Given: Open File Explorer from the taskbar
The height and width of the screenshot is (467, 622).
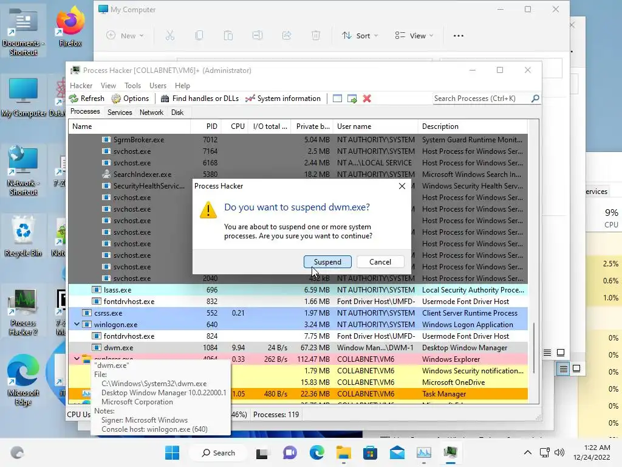Looking at the screenshot, I should (x=344, y=452).
